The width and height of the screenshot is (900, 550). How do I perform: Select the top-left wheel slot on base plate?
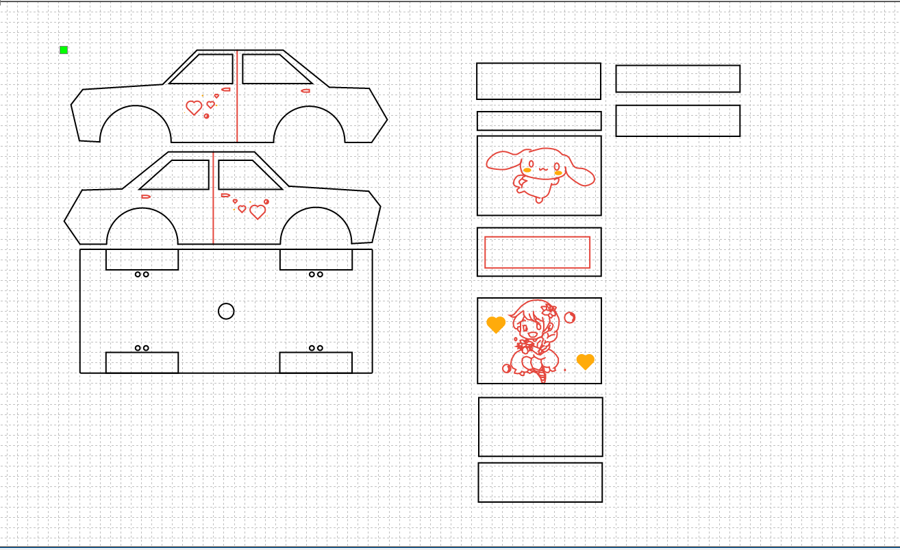click(x=142, y=260)
